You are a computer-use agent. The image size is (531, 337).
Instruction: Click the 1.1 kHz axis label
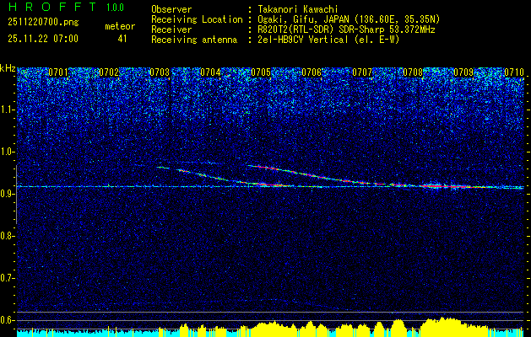8,110
